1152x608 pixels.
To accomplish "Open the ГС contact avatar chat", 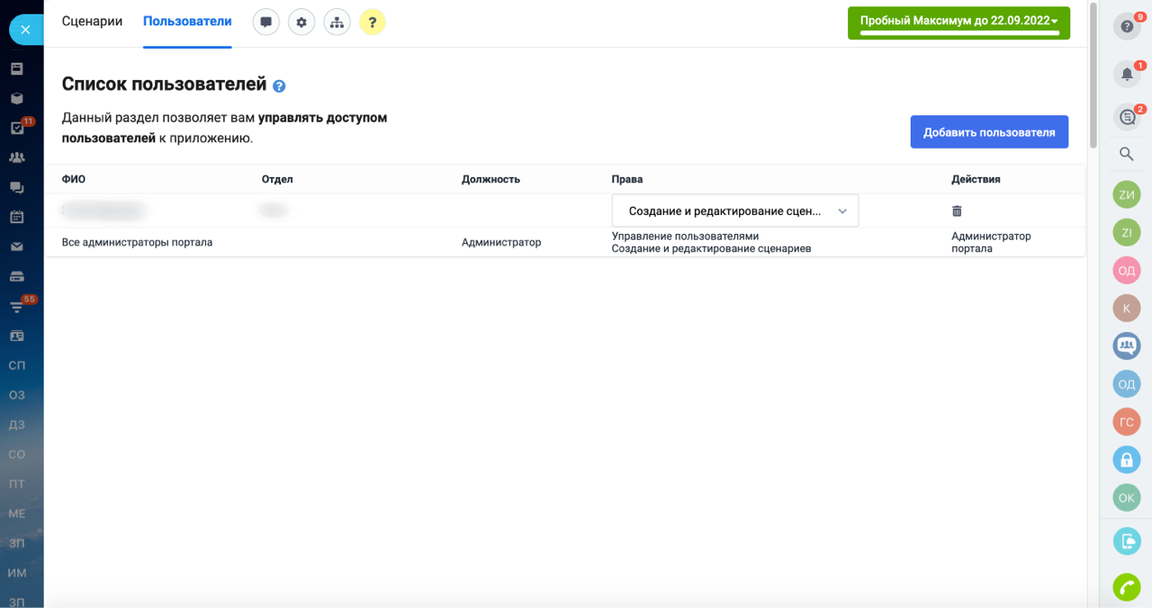I will point(1126,422).
